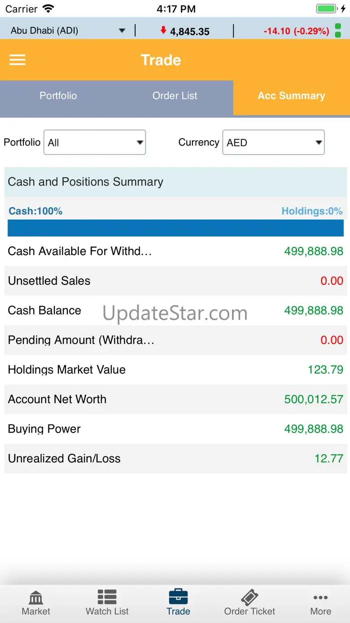
Task: Open the hamburger menu
Action: pos(17,60)
